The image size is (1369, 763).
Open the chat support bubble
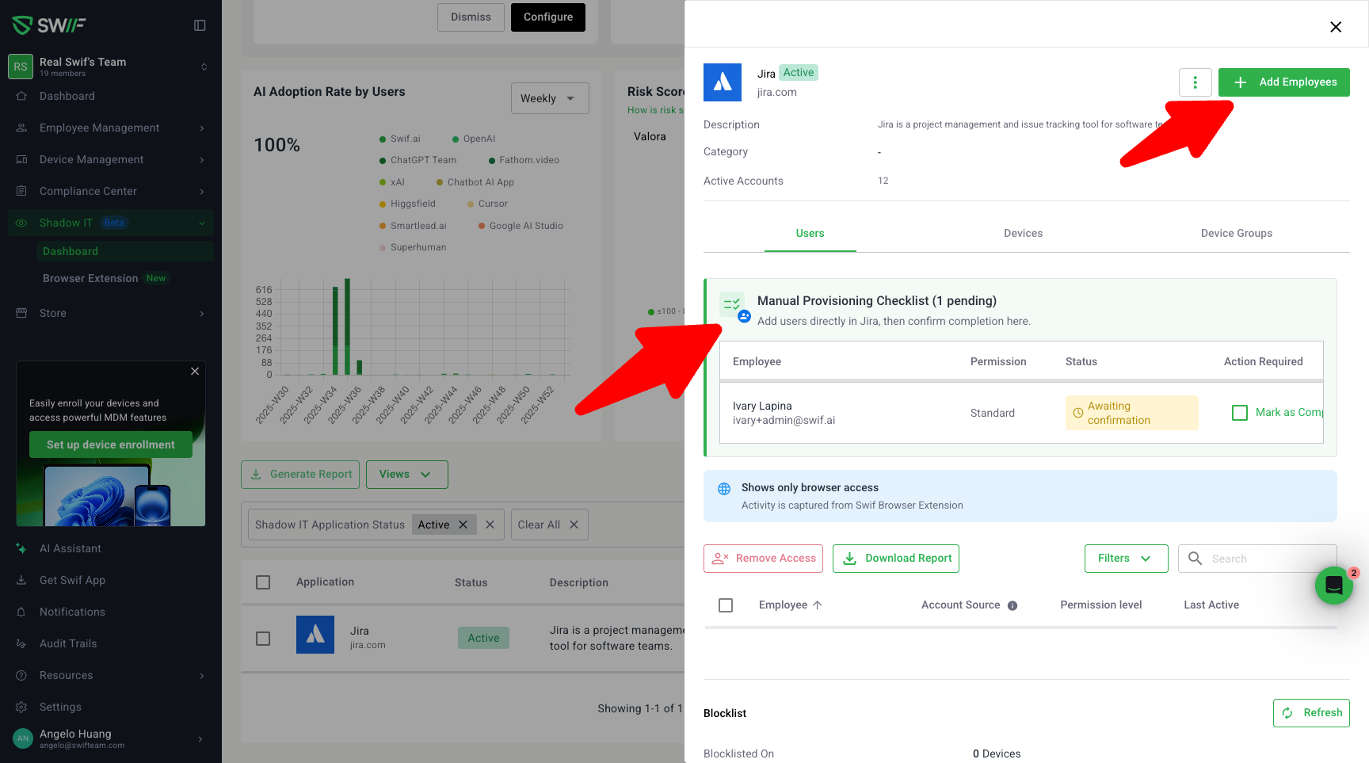[x=1333, y=586]
